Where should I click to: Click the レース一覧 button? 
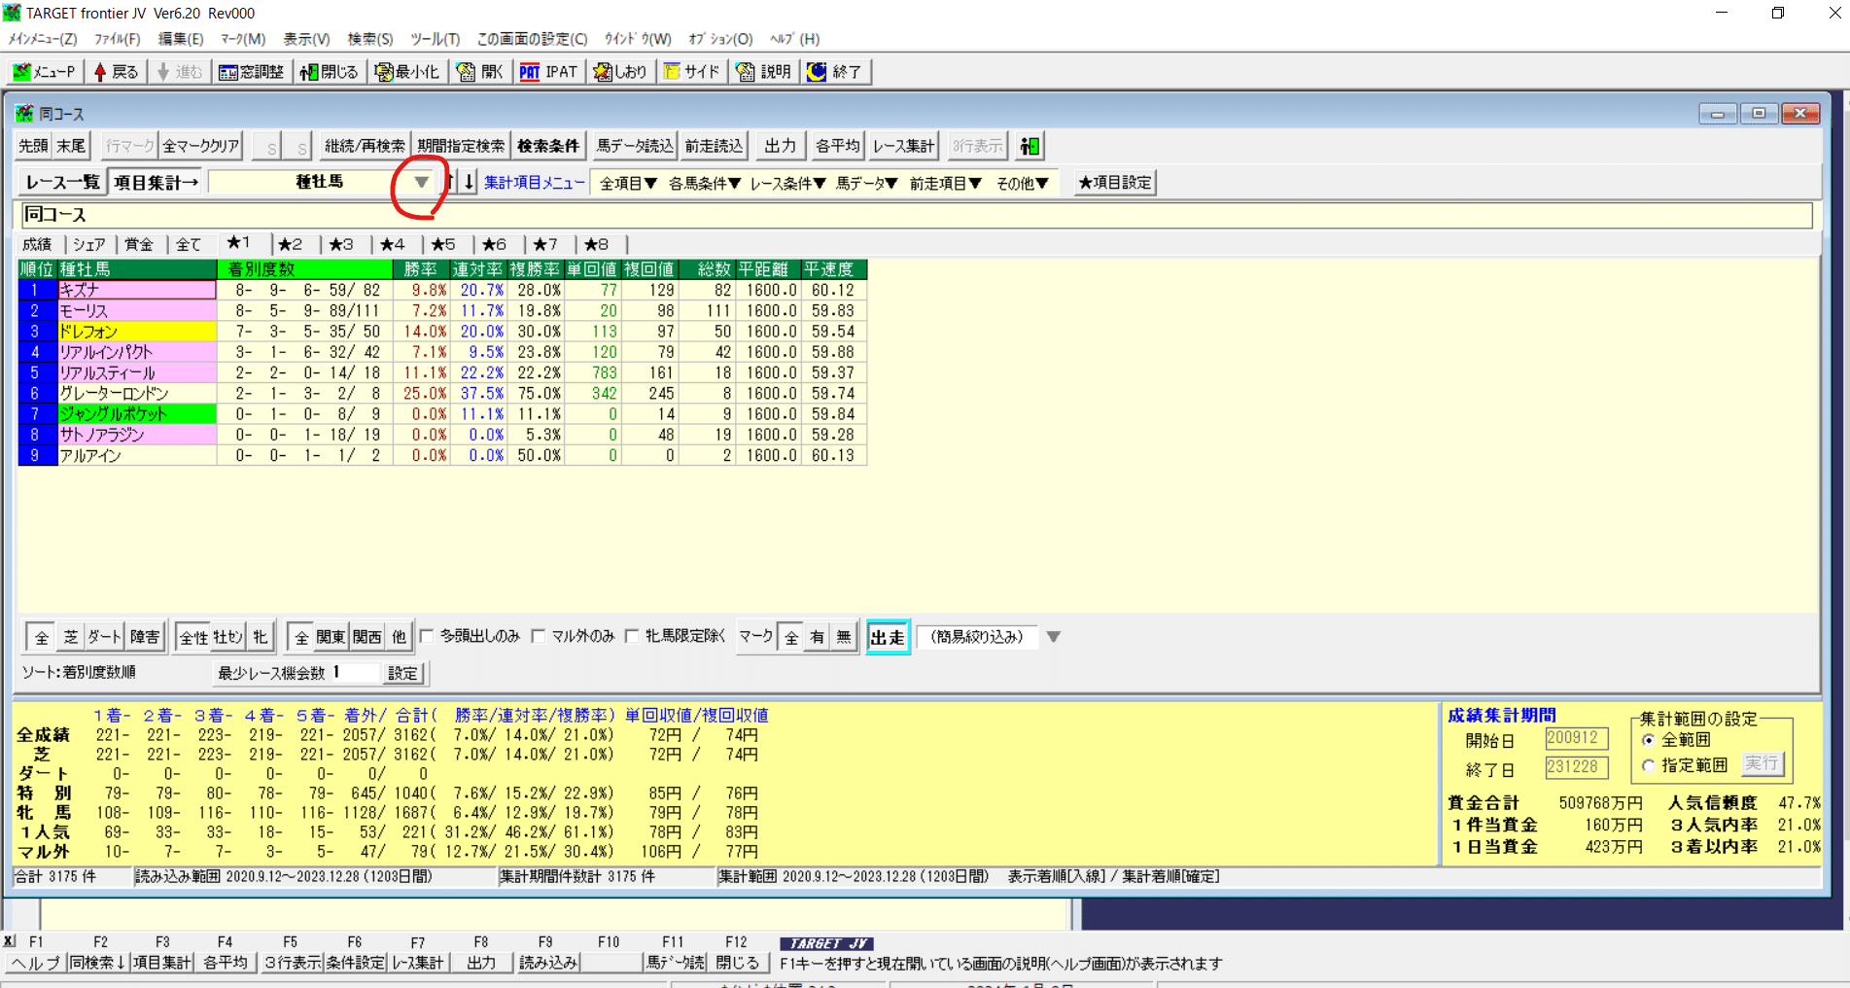(x=62, y=182)
